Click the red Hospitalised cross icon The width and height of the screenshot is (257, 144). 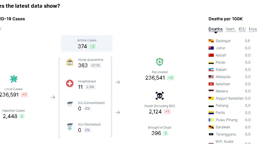click(x=70, y=83)
